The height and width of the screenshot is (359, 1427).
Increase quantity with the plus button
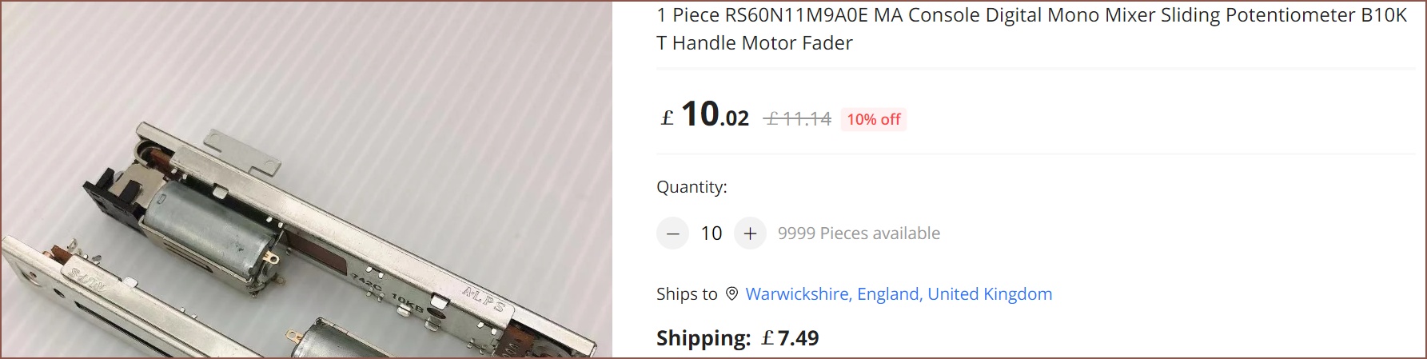(750, 233)
